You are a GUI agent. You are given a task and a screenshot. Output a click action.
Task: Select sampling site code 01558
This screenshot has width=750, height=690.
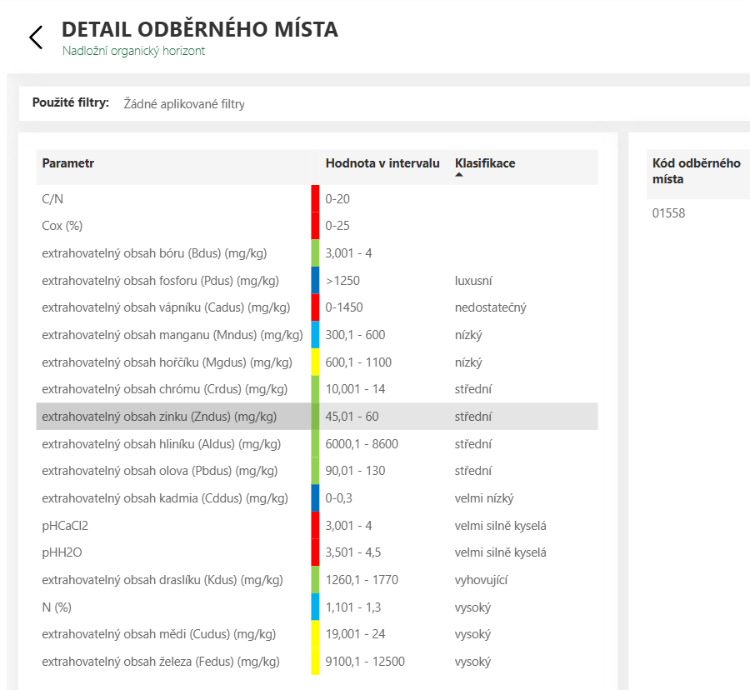point(668,213)
